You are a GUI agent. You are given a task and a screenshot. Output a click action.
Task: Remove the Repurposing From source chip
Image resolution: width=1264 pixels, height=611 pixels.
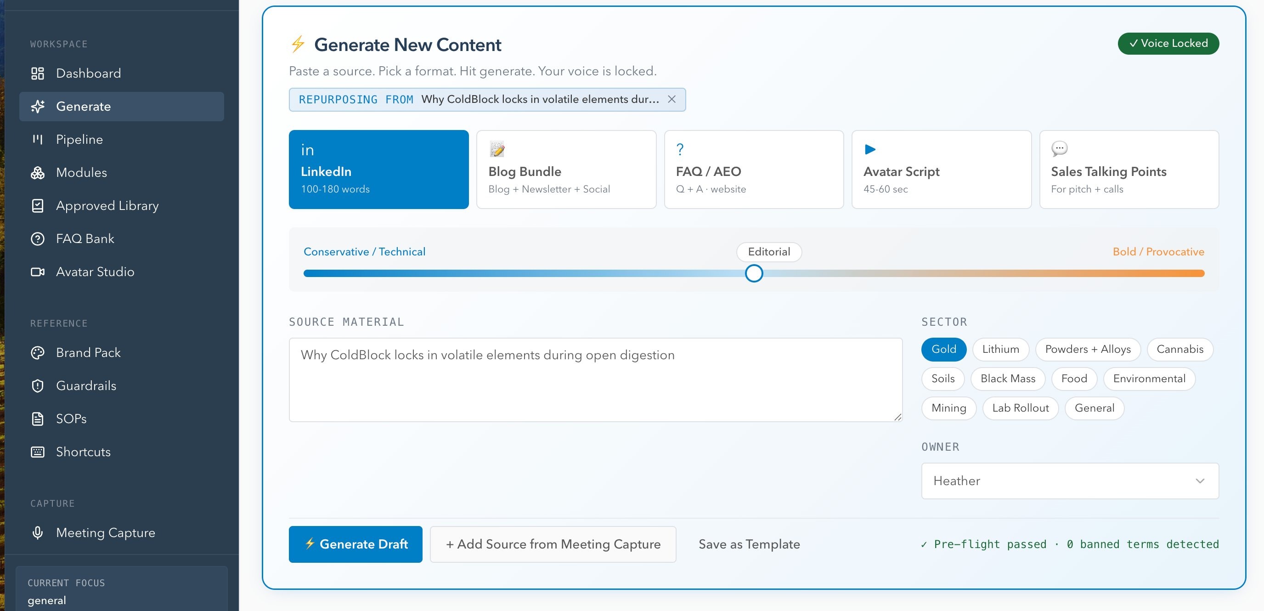(672, 100)
